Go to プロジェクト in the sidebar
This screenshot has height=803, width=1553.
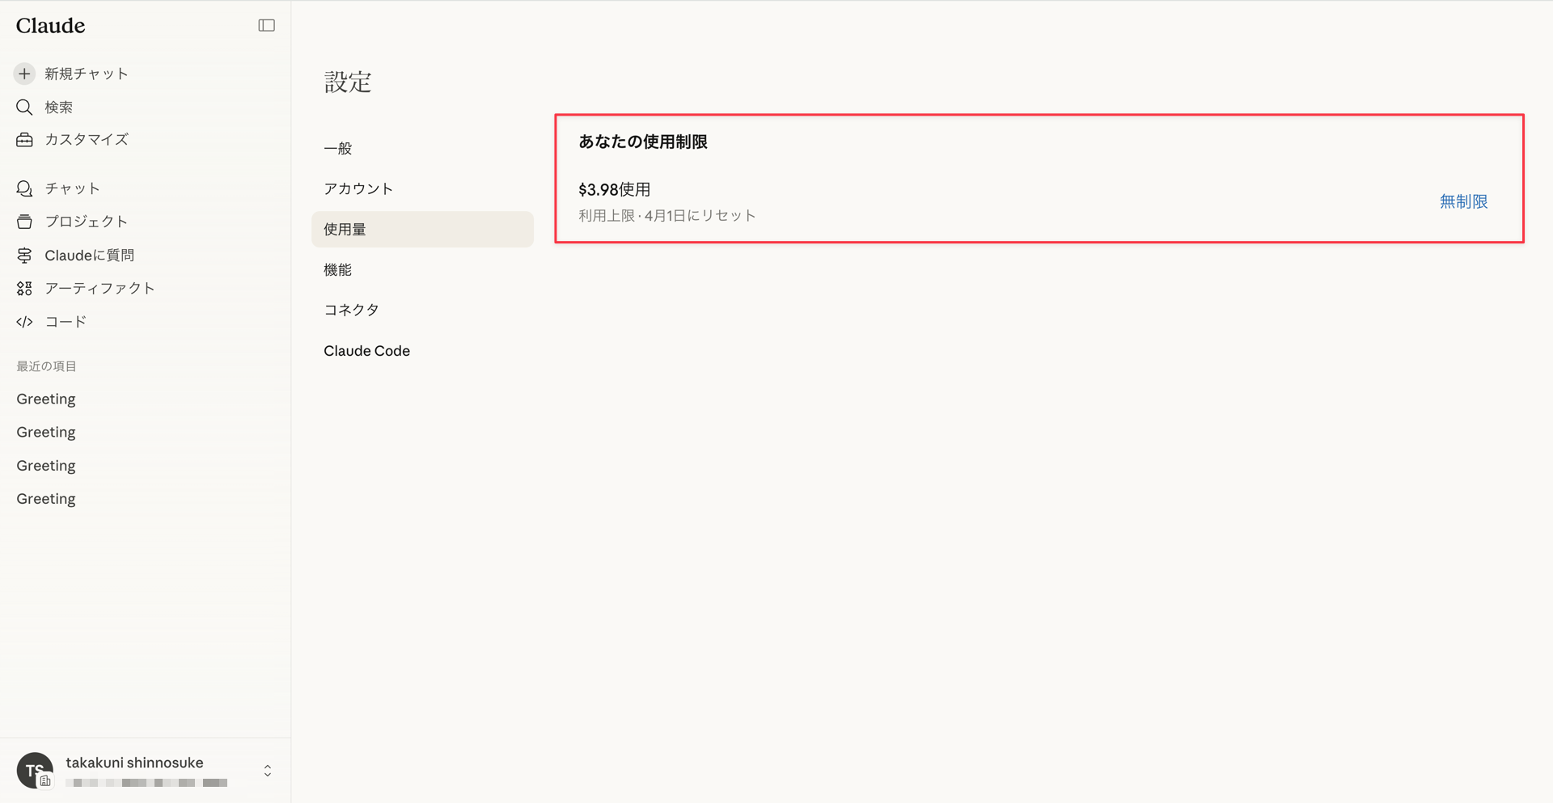coord(87,222)
